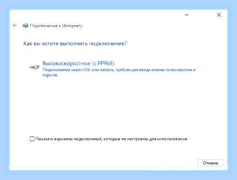This screenshot has height=180, width=237.
Task: Click the Internet connection globe icon
Action: (25, 26)
